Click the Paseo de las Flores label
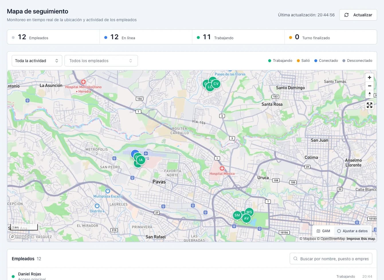This screenshot has width=384, height=280. pos(230,74)
